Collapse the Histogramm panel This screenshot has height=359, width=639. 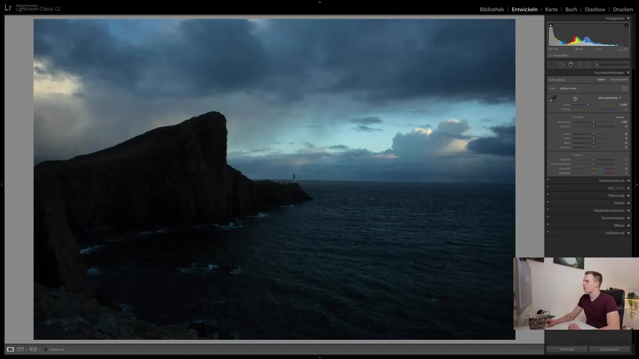(x=628, y=18)
